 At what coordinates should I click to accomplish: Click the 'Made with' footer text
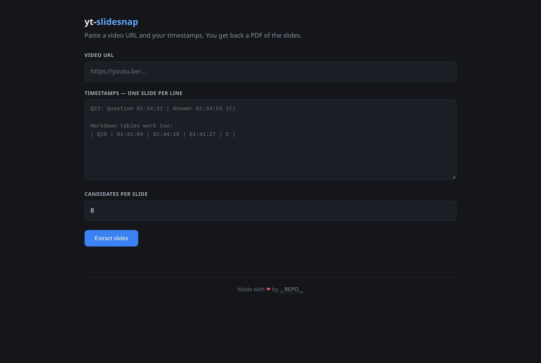click(251, 289)
